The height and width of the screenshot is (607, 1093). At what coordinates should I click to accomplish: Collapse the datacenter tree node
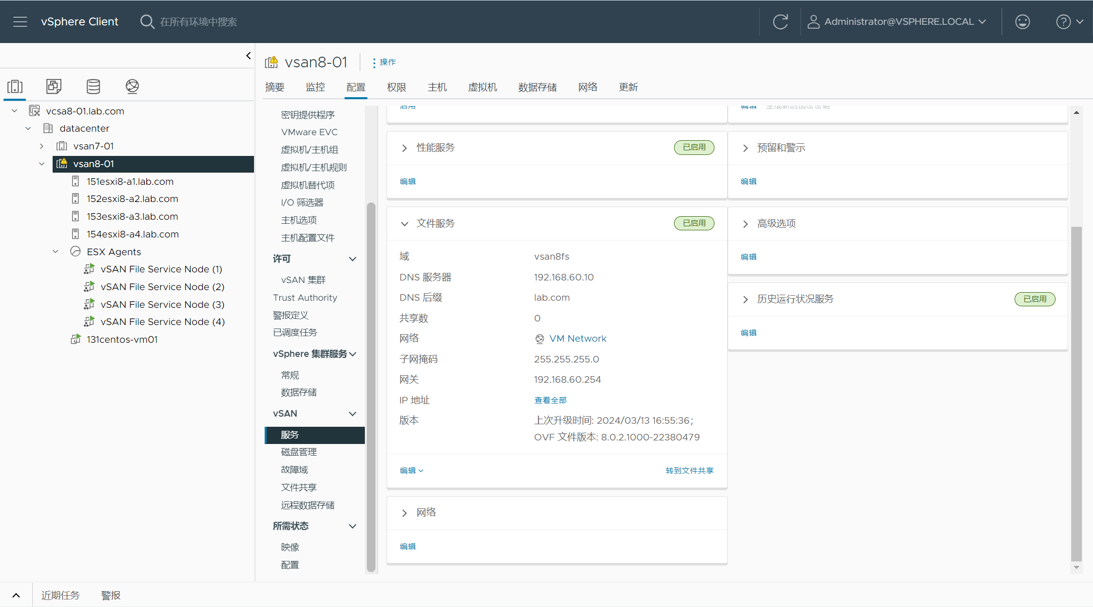[28, 128]
